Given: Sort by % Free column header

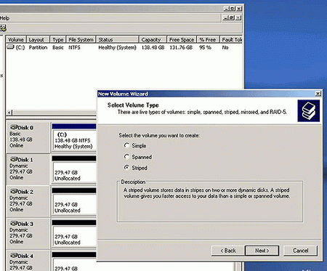Looking at the screenshot, I should click(x=208, y=39).
